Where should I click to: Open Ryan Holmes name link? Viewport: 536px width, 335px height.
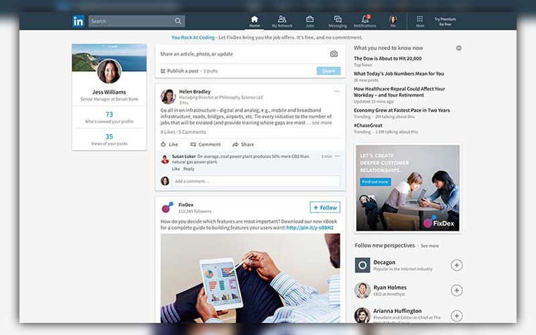[x=390, y=287]
